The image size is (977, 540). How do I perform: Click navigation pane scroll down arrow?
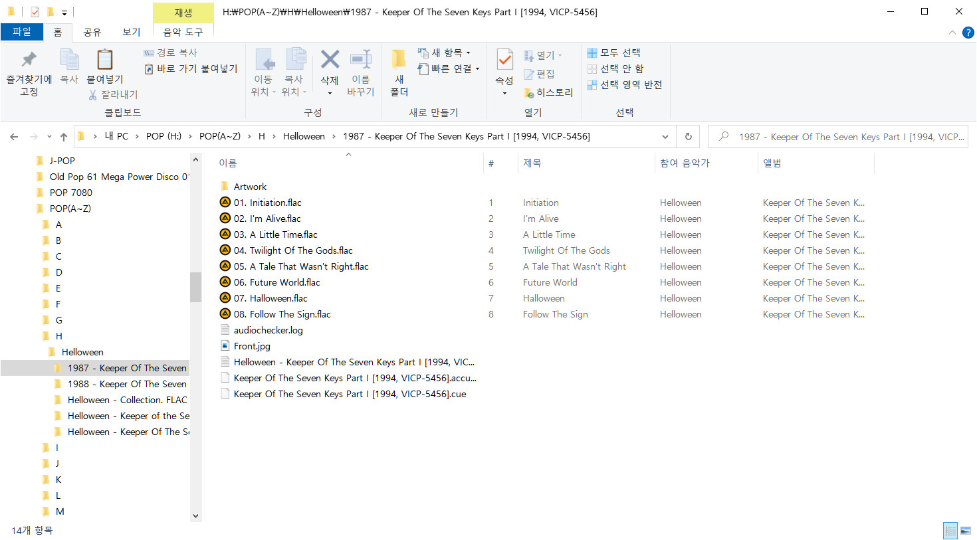195,515
